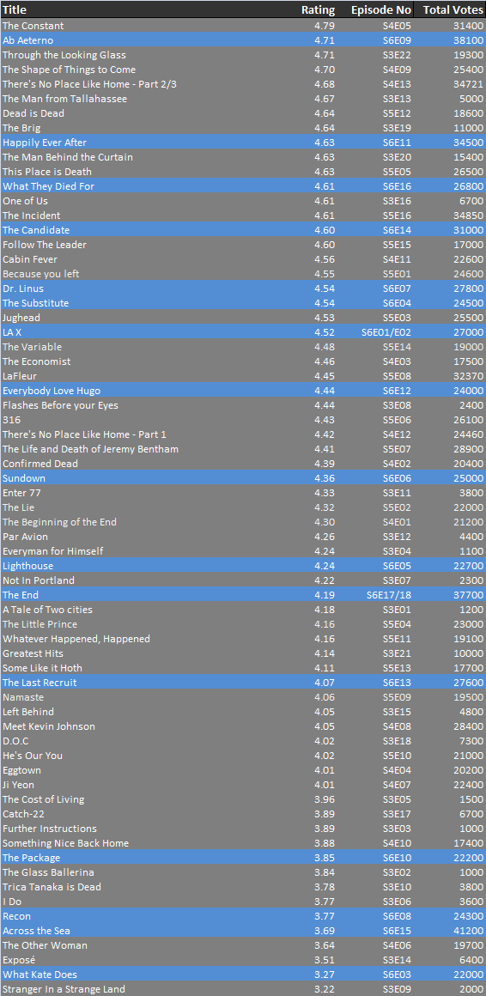The height and width of the screenshot is (996, 486).
Task: Click The Little Prince title
Action: (40, 624)
